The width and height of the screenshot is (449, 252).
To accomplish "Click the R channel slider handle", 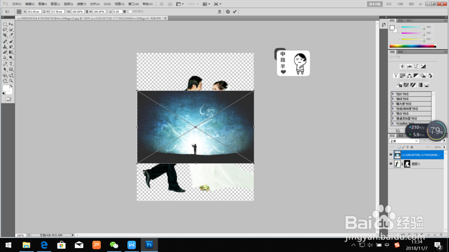I will coord(424,28).
